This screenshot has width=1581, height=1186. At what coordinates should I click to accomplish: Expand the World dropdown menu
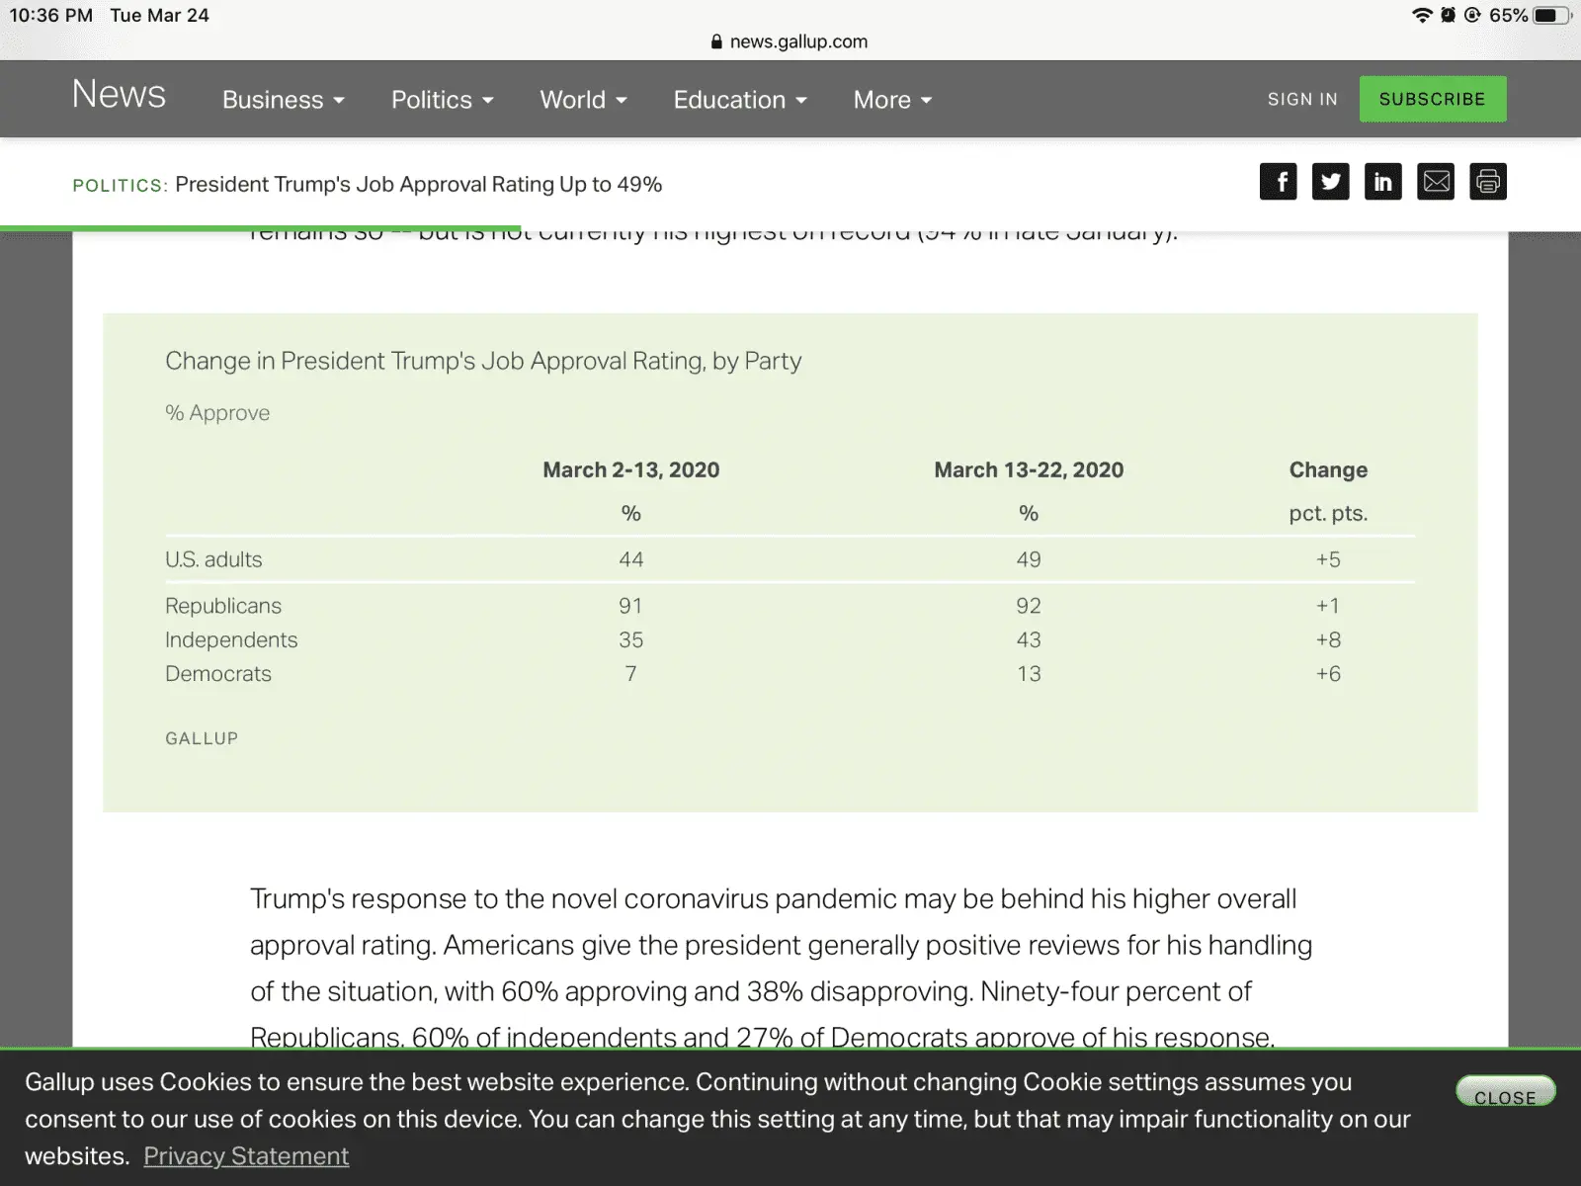tap(583, 100)
